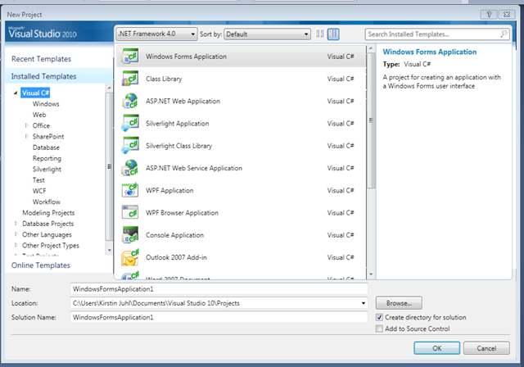Click the WPF Browser Application icon
524x367 pixels.
tap(130, 212)
